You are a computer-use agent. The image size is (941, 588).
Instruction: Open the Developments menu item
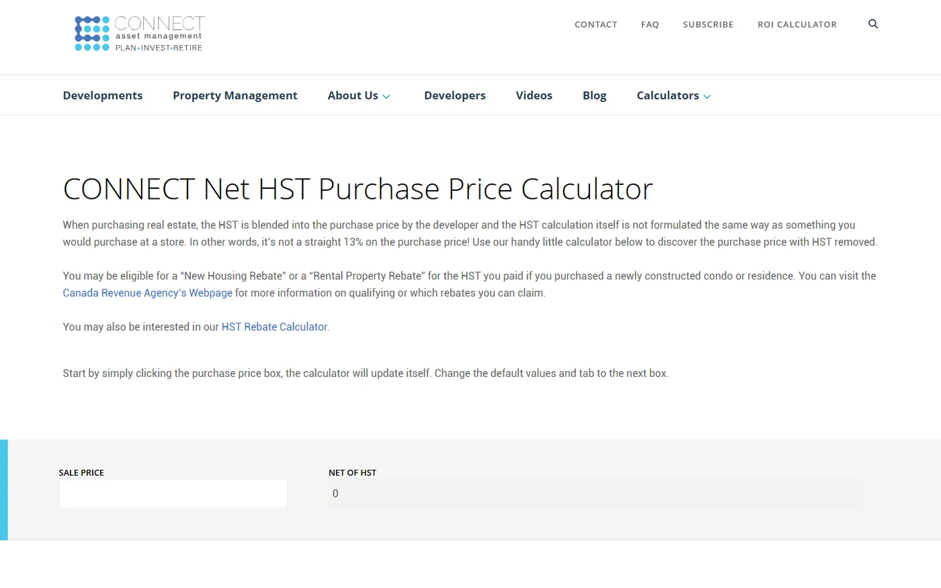[103, 95]
